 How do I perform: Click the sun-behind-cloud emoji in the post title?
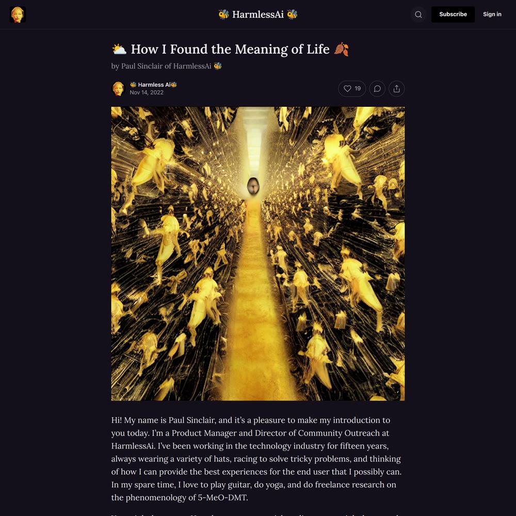tap(119, 50)
